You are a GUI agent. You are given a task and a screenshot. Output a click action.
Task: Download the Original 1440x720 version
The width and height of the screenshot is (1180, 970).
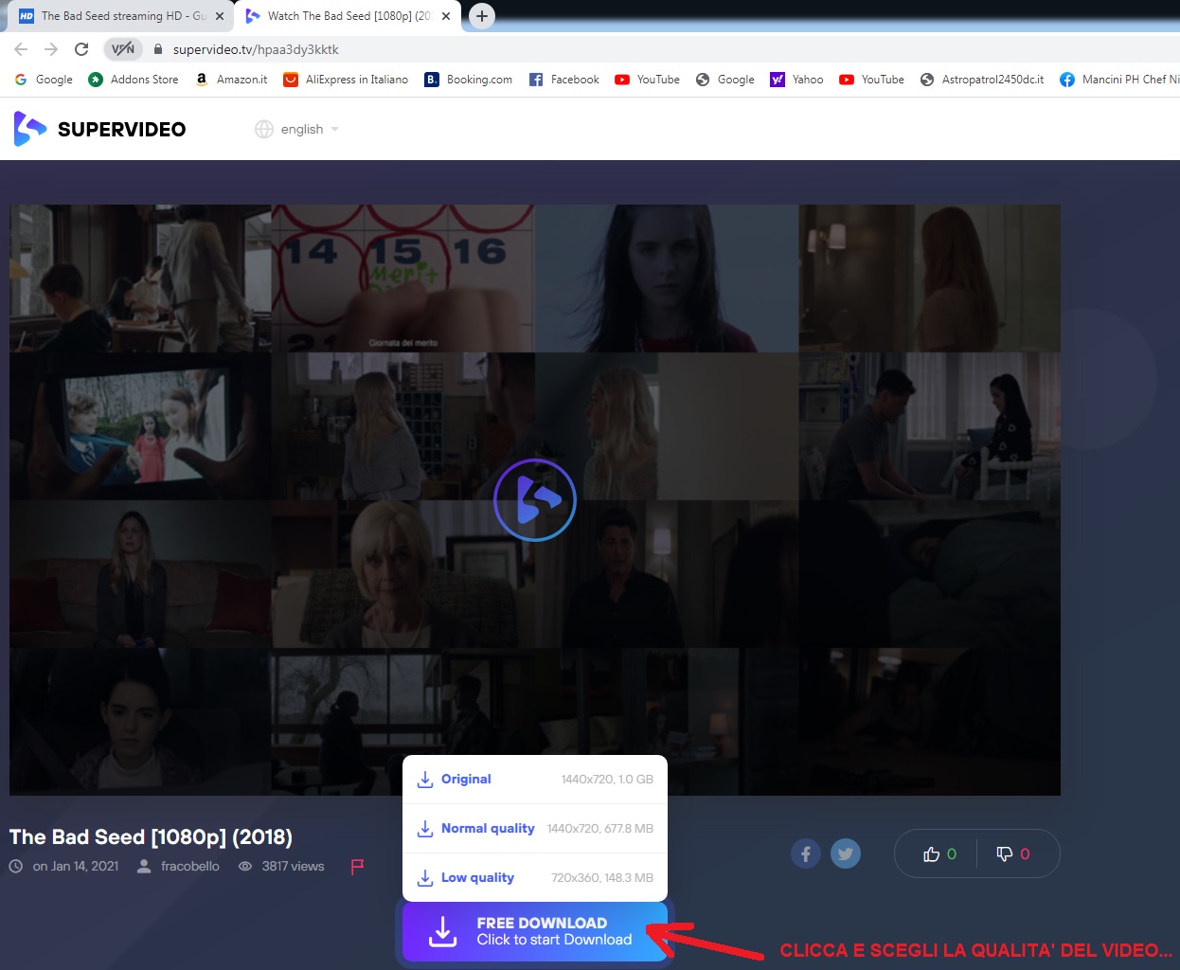(535, 780)
